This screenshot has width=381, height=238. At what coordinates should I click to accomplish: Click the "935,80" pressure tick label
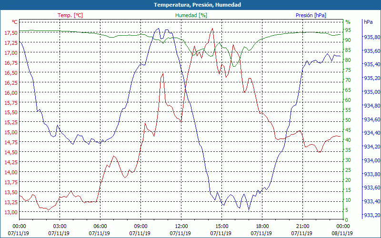coord(372,37)
